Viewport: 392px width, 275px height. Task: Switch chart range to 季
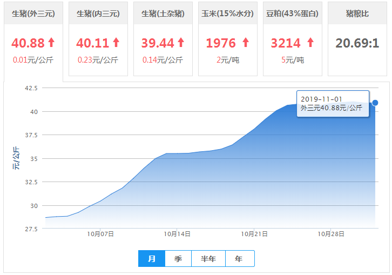tap(178, 259)
